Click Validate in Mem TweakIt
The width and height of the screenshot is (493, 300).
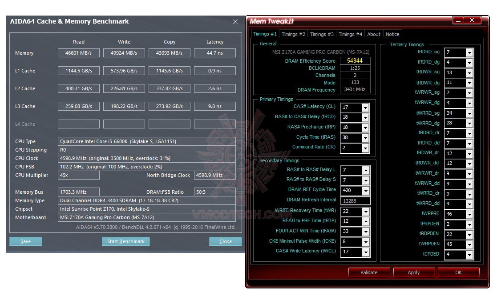click(369, 272)
